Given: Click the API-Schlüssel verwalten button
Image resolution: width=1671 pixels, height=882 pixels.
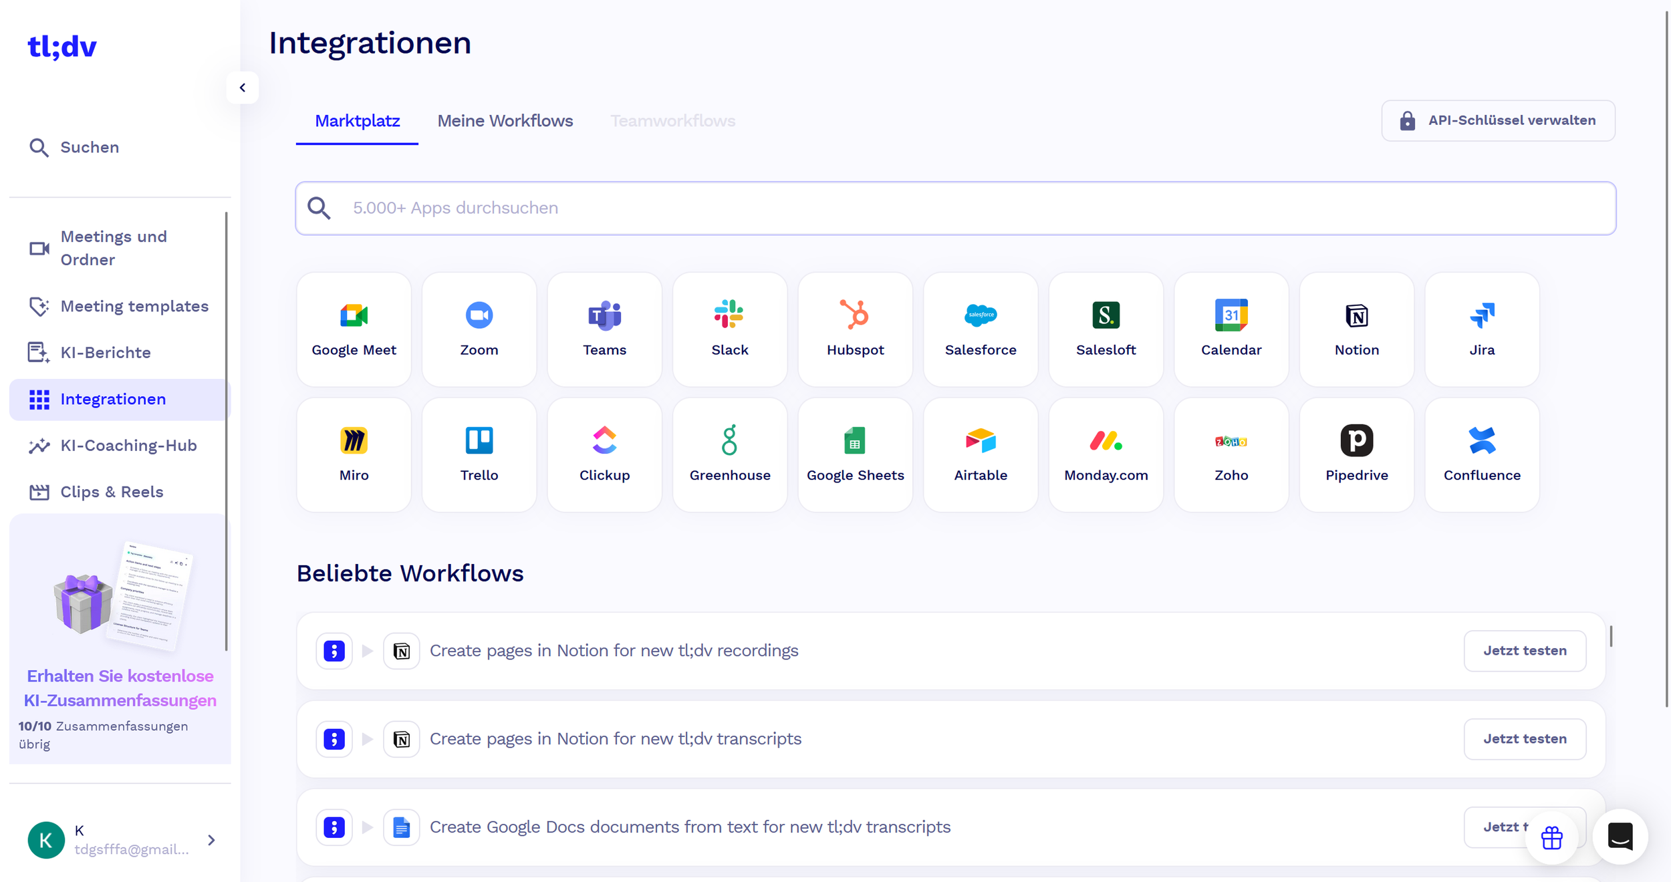Looking at the screenshot, I should click(x=1498, y=121).
